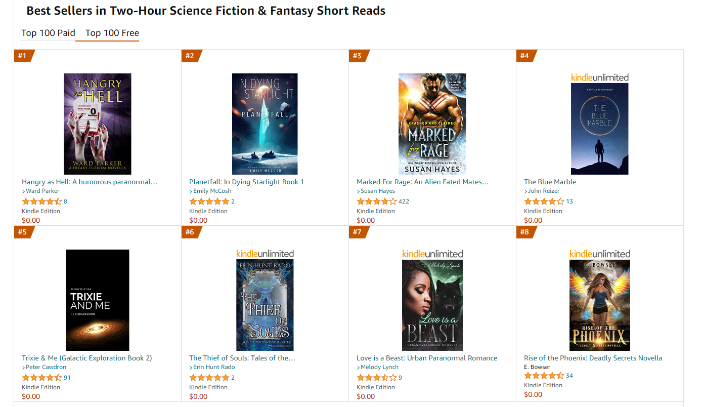Click the Hangry as Hell book cover
The width and height of the screenshot is (702, 407).
(97, 124)
